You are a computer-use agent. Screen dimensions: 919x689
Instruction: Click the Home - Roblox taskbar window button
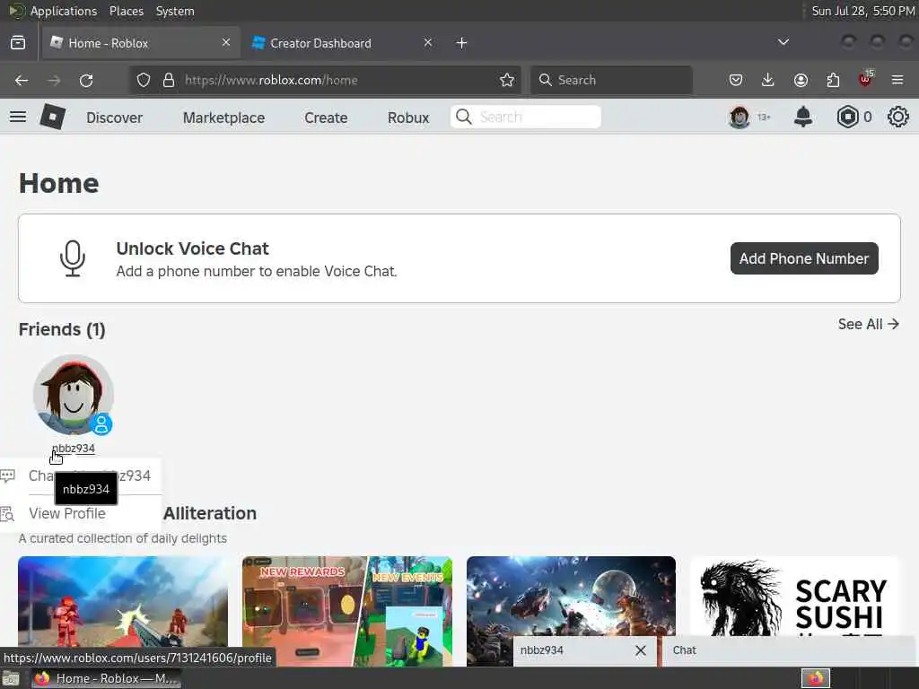pyautogui.click(x=106, y=679)
